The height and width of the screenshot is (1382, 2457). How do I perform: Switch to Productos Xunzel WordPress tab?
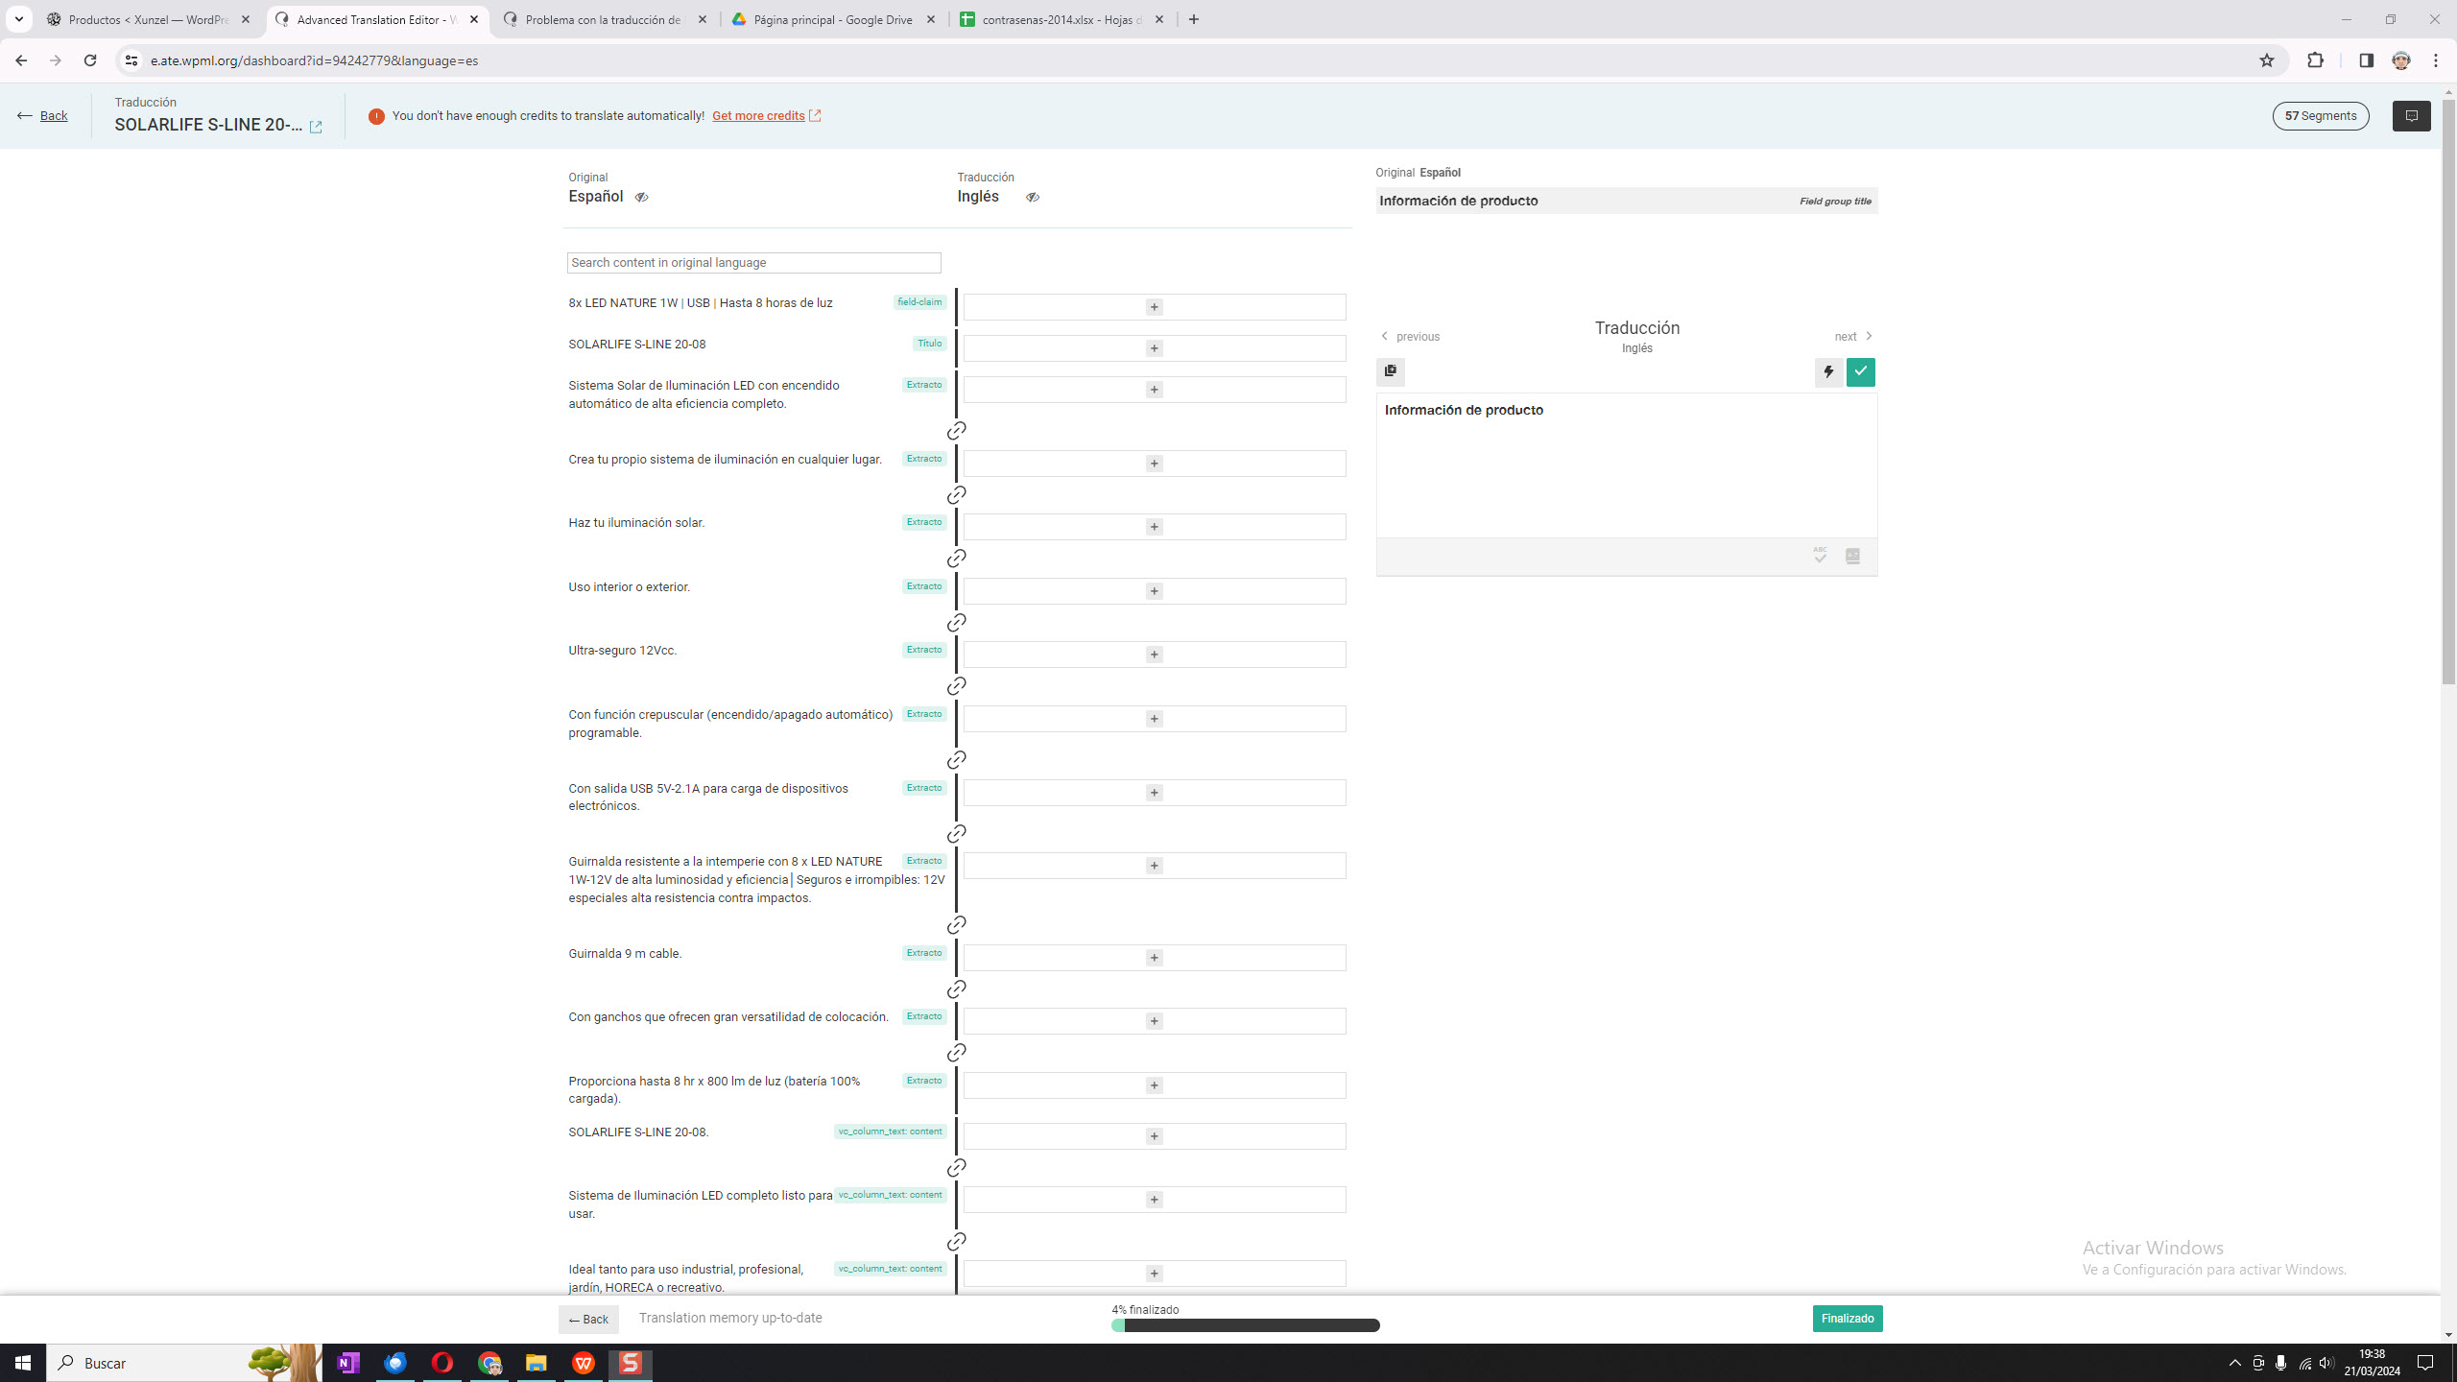(148, 19)
